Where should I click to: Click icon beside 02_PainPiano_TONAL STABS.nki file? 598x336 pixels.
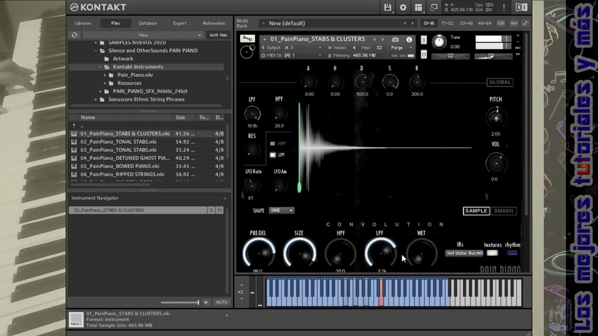[74, 142]
